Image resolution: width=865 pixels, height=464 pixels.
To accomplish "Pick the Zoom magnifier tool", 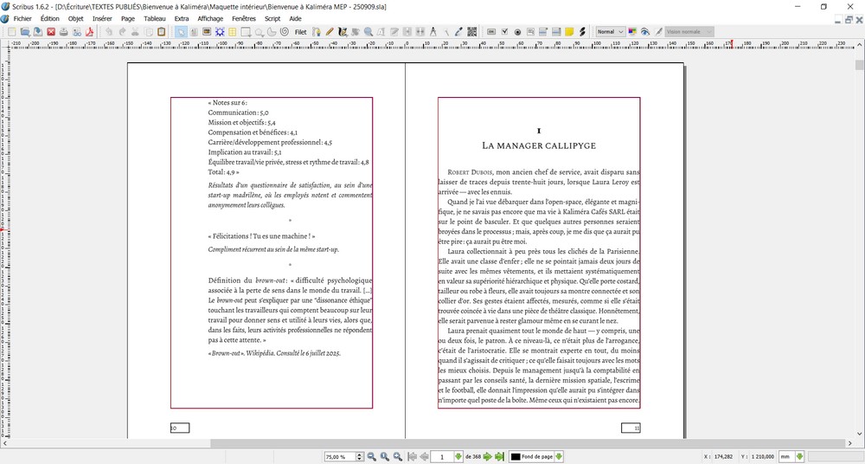I will [368, 31].
